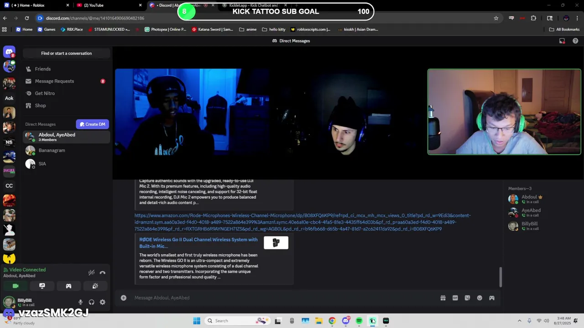Toggle noise suppression in voice panel
584x328 pixels.
click(x=91, y=272)
